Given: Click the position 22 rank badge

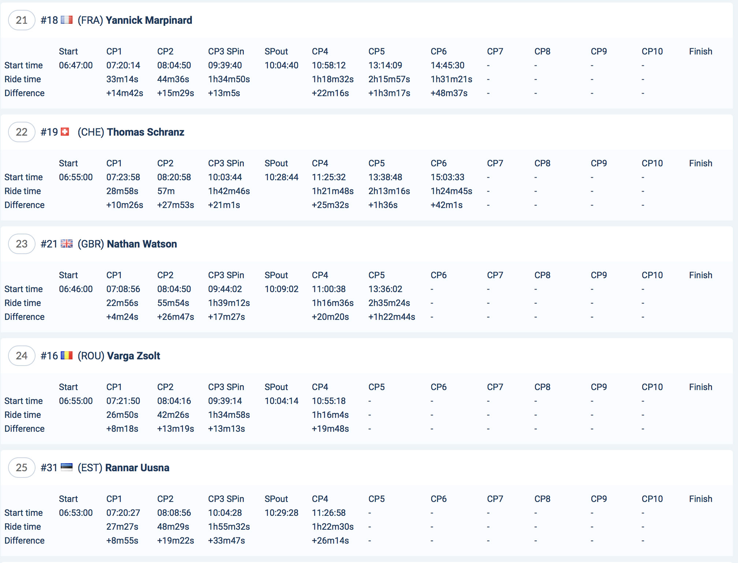Looking at the screenshot, I should click(22, 132).
